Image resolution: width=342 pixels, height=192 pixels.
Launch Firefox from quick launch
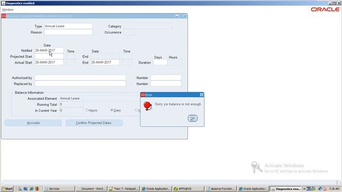pyautogui.click(x=37, y=189)
